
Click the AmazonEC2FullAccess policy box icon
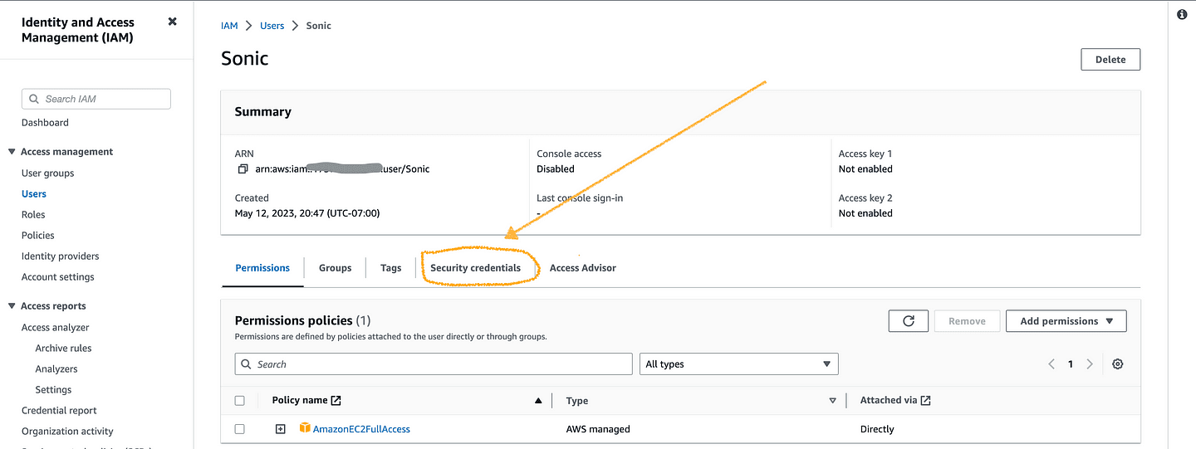(305, 428)
